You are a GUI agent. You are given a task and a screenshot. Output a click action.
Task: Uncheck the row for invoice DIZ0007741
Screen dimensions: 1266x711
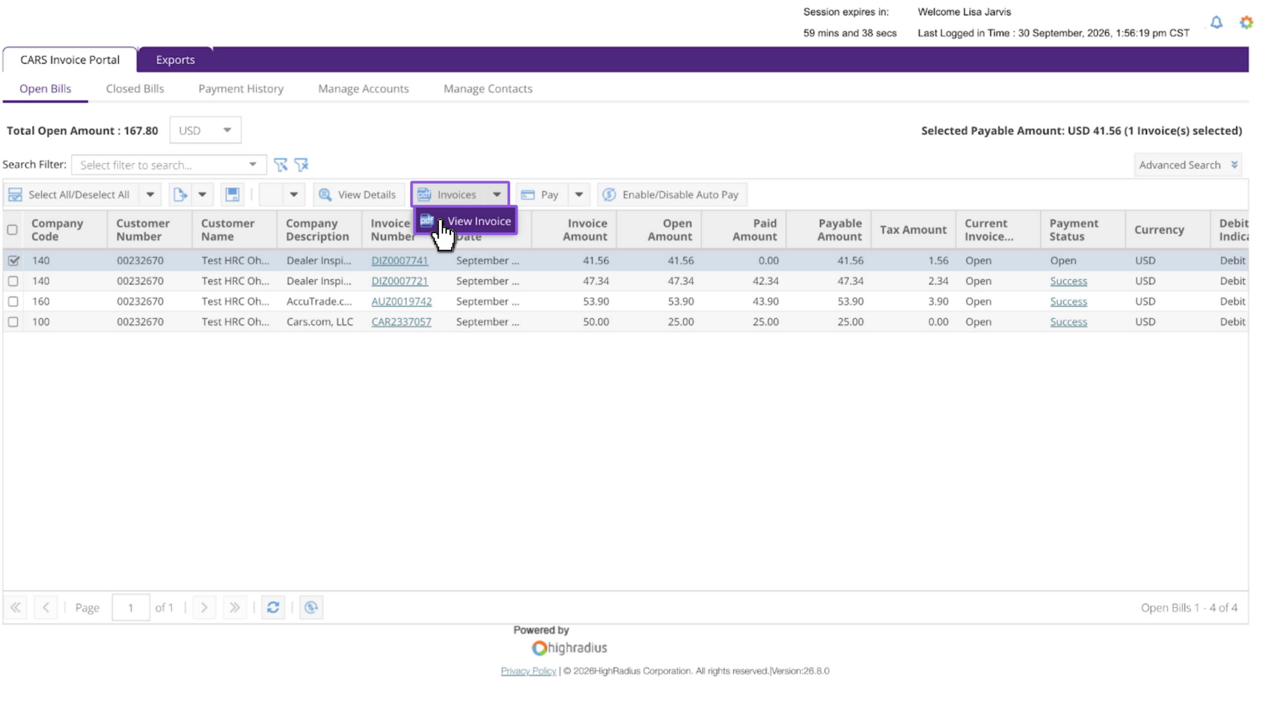coord(13,260)
